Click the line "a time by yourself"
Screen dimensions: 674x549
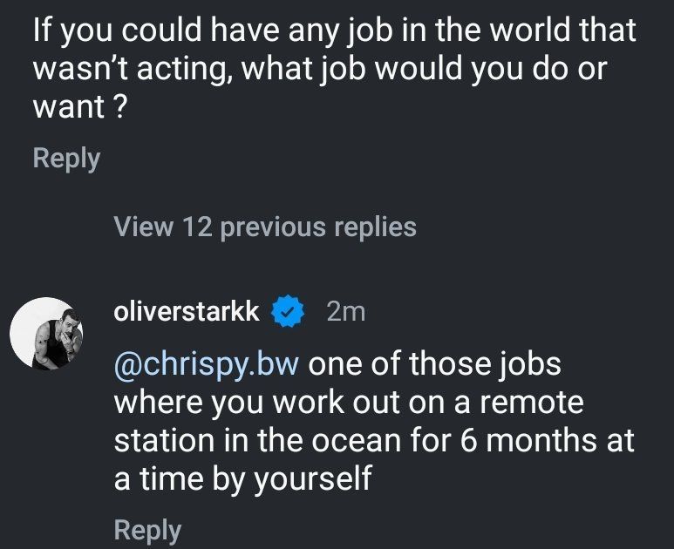[242, 479]
